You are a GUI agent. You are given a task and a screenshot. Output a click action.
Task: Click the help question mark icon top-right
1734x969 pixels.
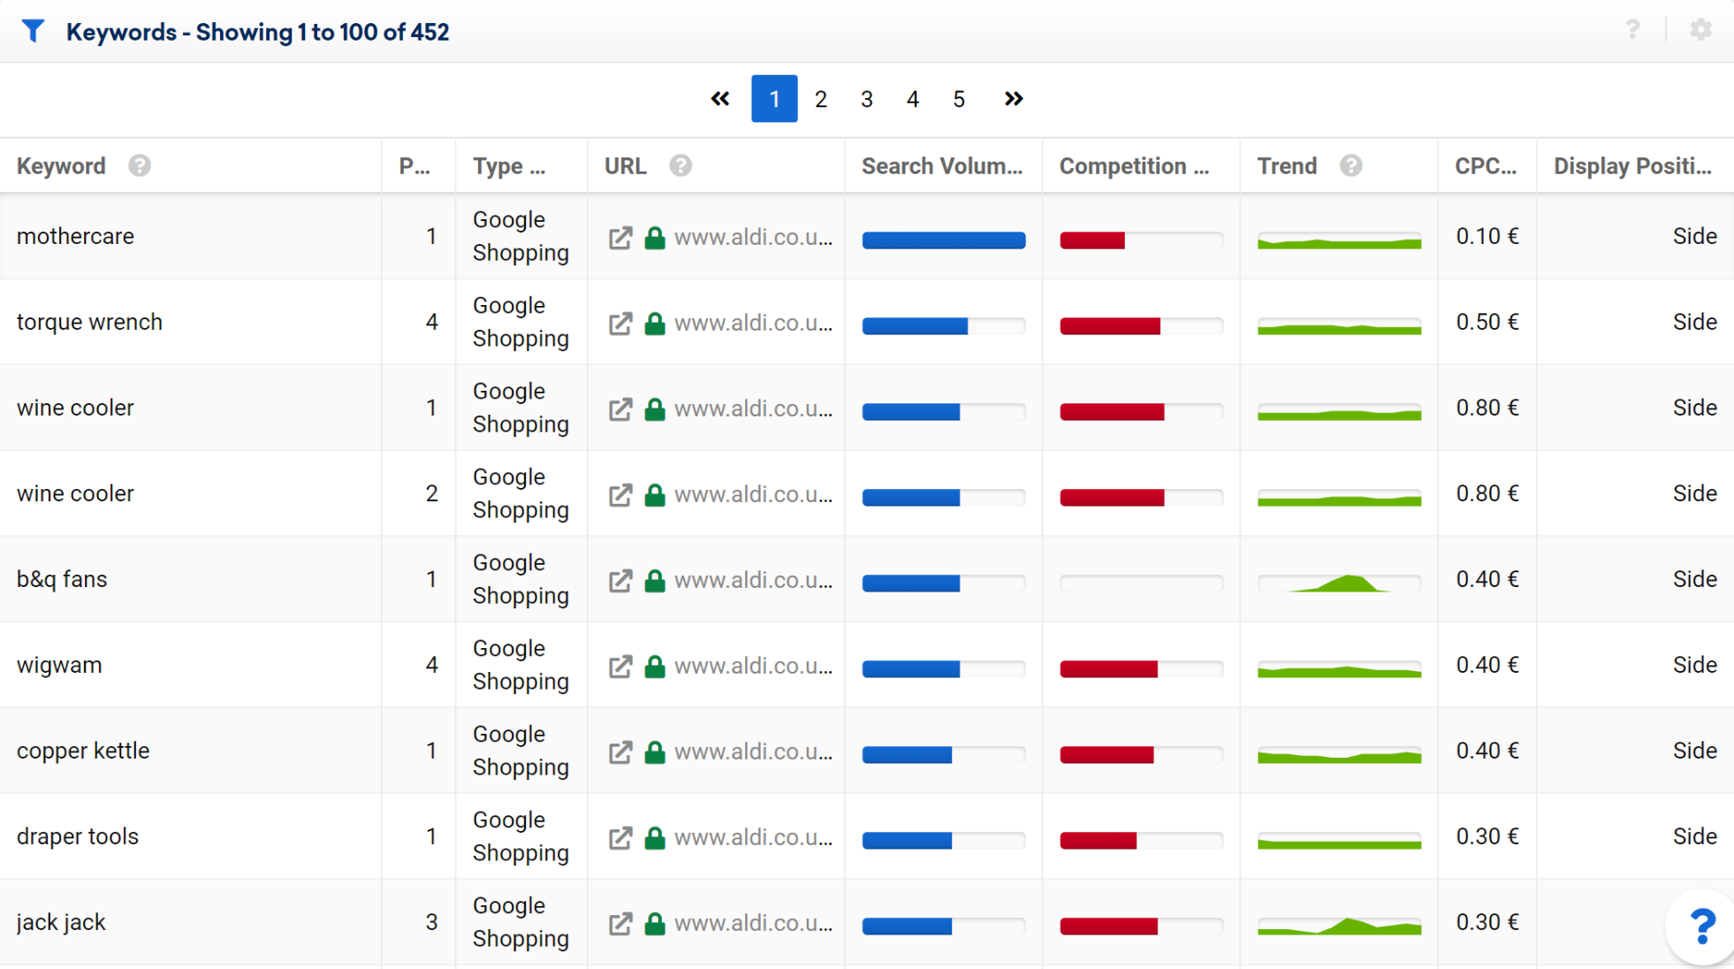[1632, 28]
